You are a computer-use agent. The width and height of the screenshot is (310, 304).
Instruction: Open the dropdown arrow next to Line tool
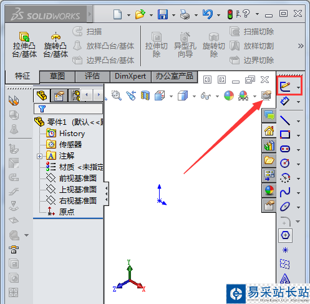(x=299, y=121)
